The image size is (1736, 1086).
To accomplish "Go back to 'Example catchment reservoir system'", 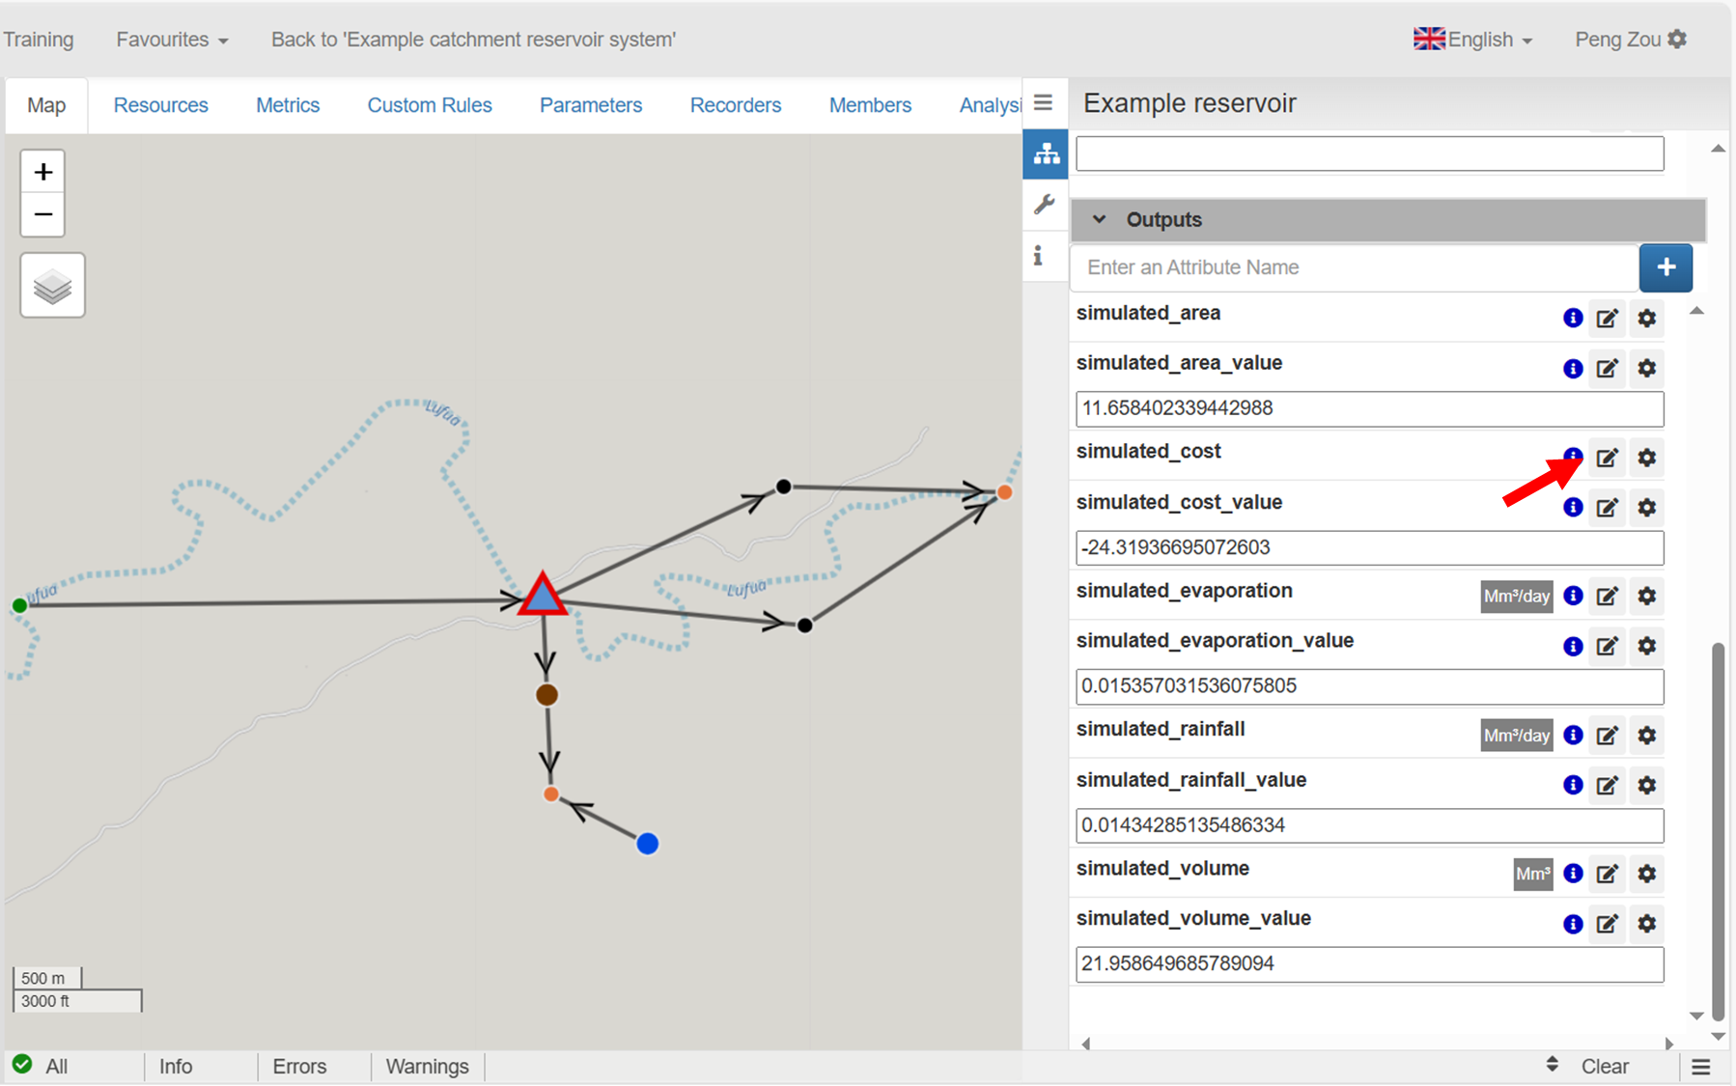I will (x=473, y=40).
